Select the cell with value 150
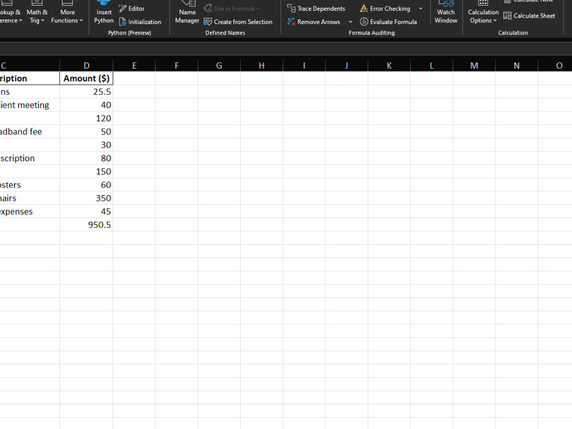The height and width of the screenshot is (429, 572). click(x=86, y=172)
